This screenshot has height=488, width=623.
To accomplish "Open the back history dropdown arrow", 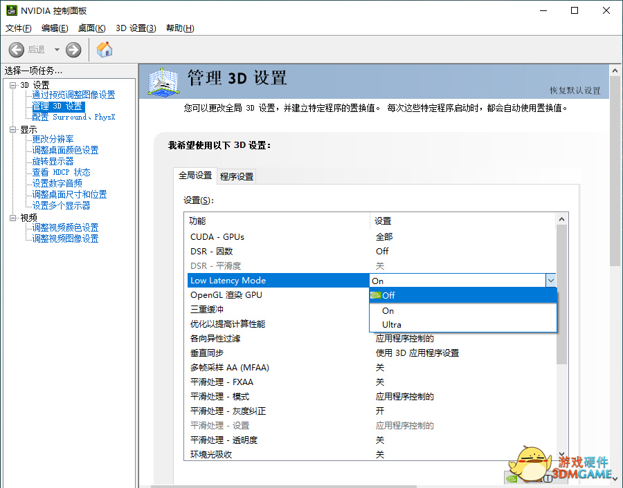I will tap(57, 50).
